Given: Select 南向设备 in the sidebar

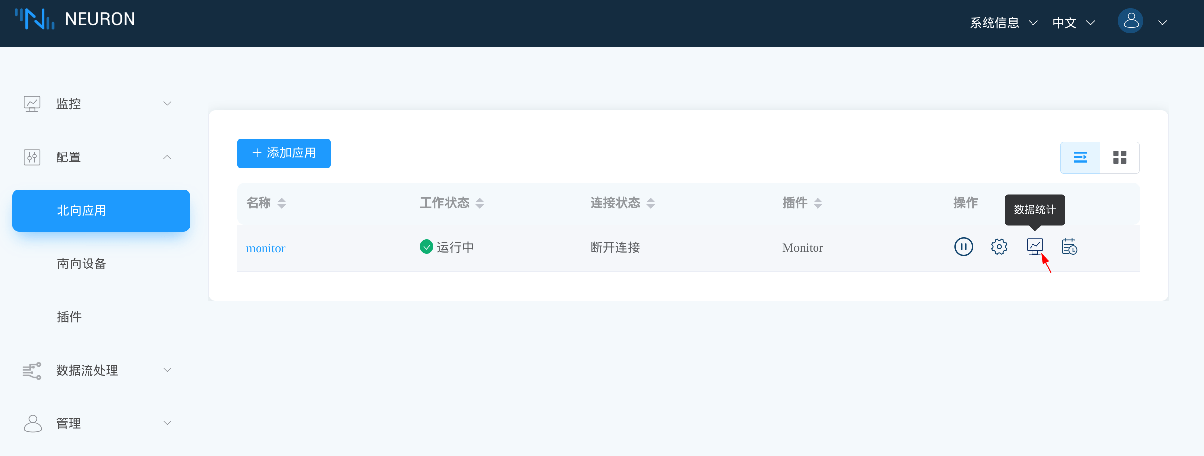Looking at the screenshot, I should [x=81, y=264].
